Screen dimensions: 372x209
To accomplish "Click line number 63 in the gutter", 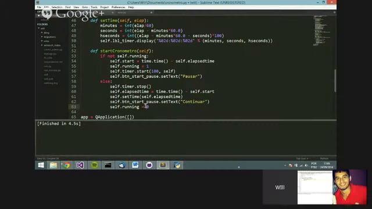I will coord(74,107).
